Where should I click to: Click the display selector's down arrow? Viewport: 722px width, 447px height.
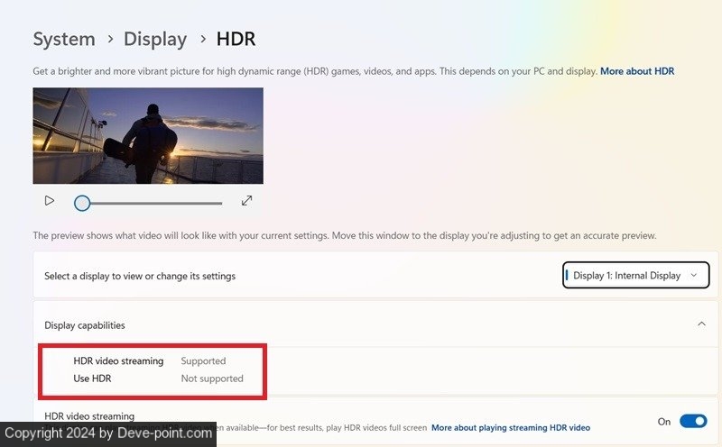pos(693,276)
